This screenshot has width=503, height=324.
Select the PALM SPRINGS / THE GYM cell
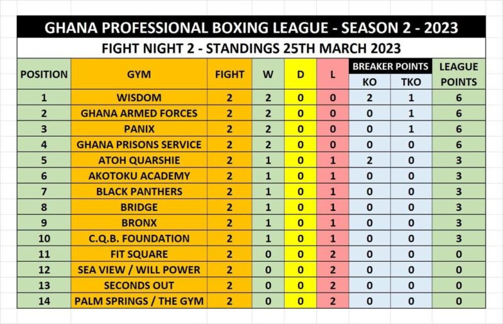click(x=139, y=301)
